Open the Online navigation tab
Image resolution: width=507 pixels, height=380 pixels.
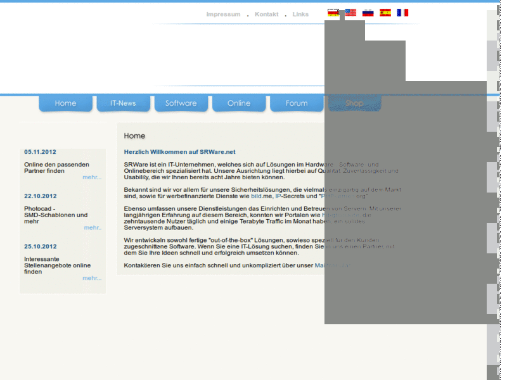point(239,103)
